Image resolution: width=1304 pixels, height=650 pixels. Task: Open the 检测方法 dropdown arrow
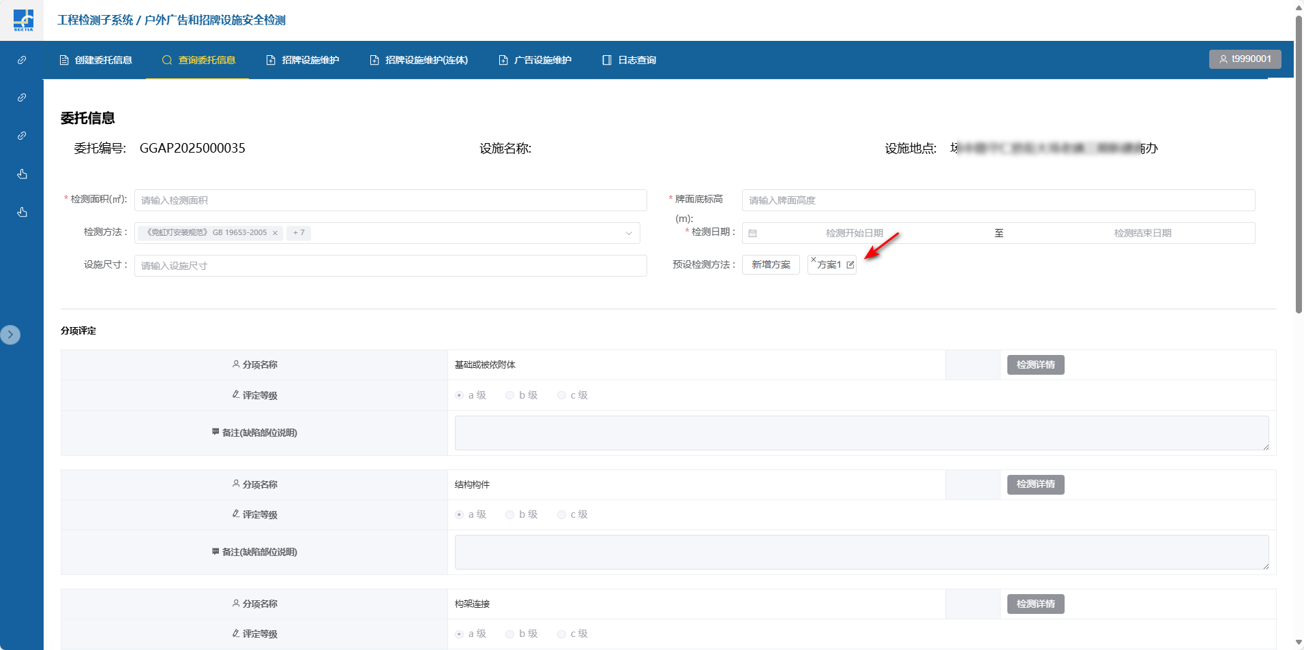[629, 233]
